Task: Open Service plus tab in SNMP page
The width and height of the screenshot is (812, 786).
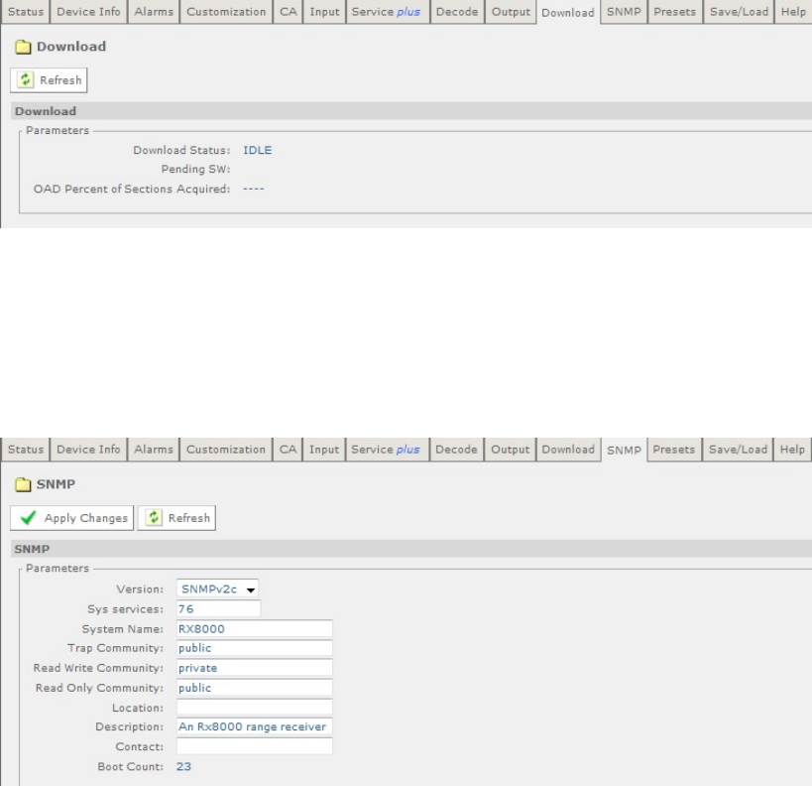Action: click(386, 449)
